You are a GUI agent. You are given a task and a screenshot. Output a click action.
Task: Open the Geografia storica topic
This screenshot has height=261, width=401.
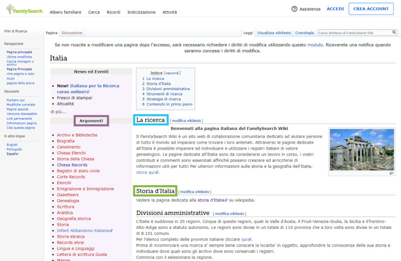click(x=74, y=219)
